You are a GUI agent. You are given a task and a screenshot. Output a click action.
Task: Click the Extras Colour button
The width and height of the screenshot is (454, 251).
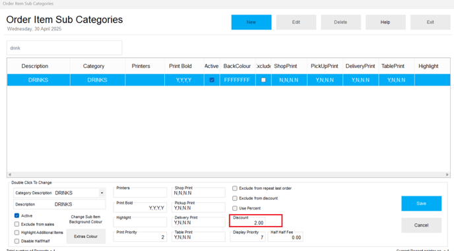click(x=86, y=237)
